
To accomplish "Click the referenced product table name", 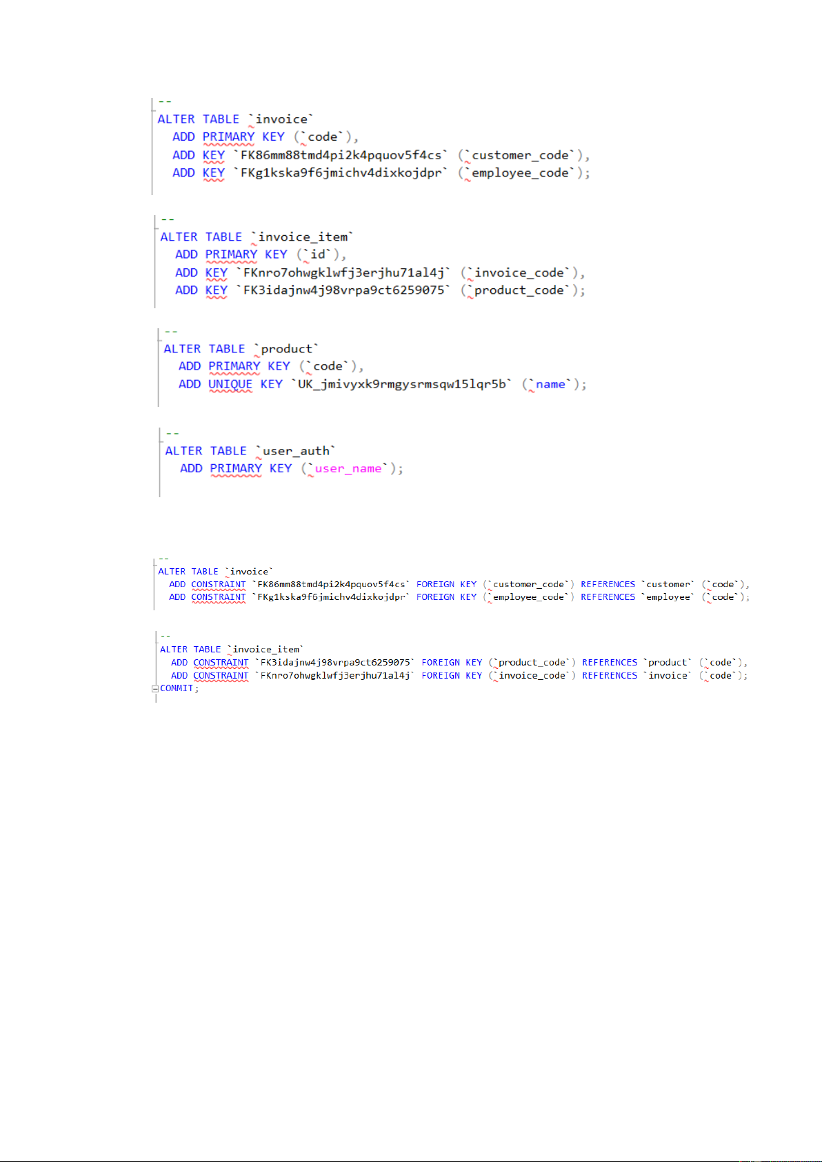I will 668,663.
